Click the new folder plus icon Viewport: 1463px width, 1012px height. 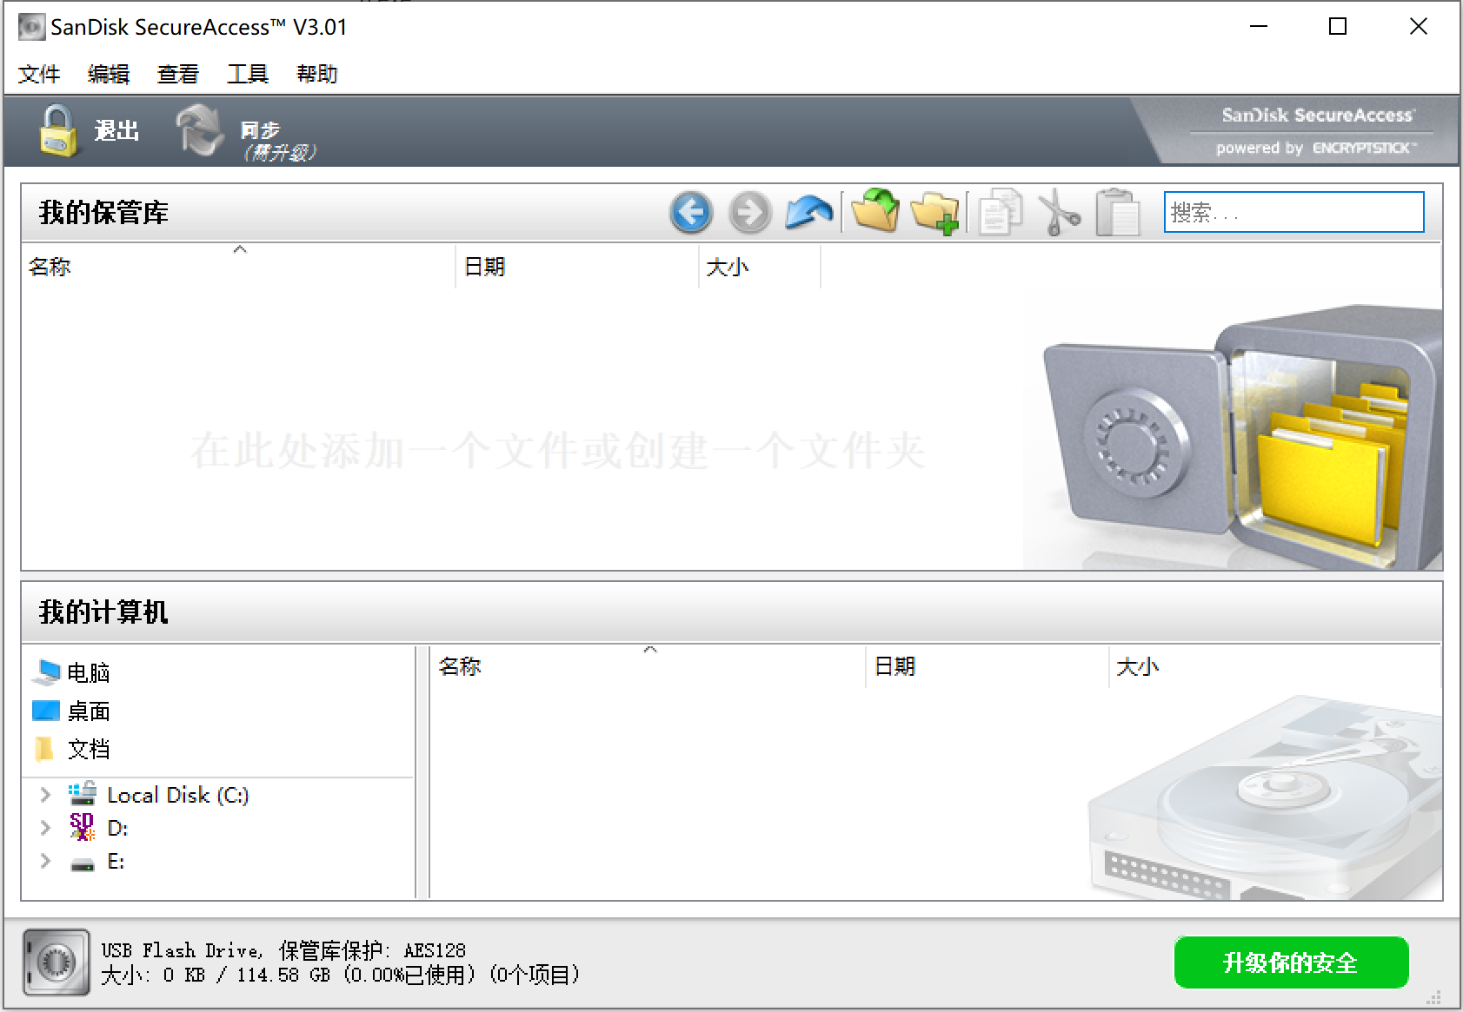tap(934, 213)
